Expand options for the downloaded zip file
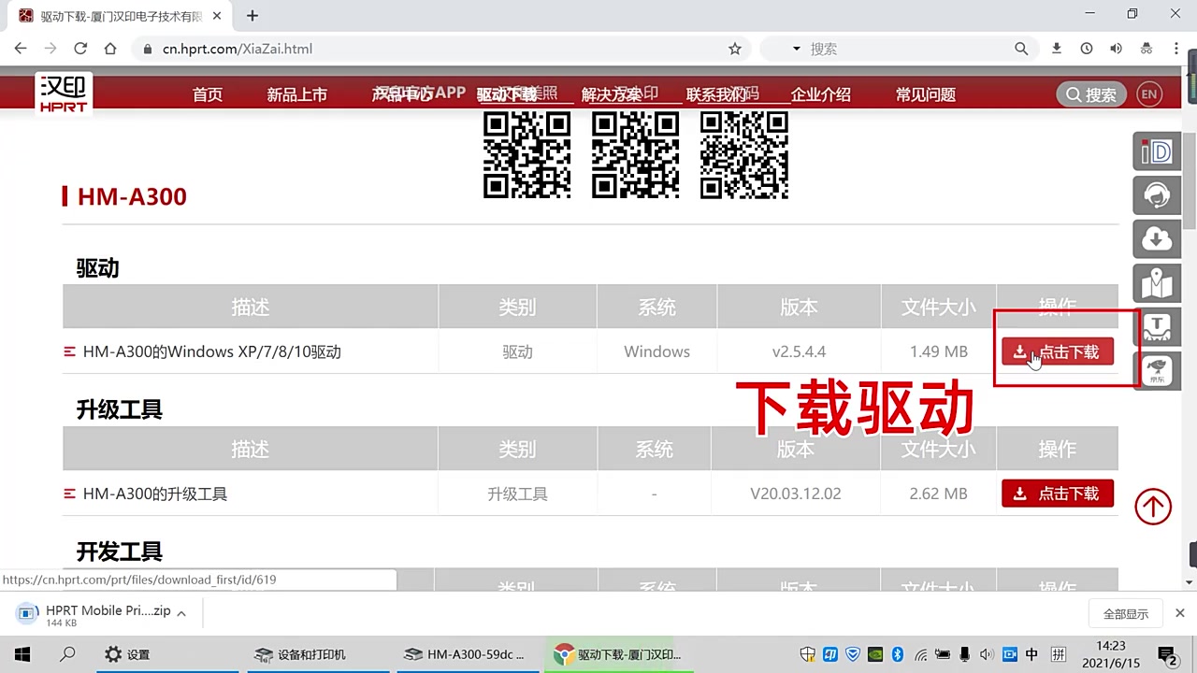1197x673 pixels. tap(181, 613)
